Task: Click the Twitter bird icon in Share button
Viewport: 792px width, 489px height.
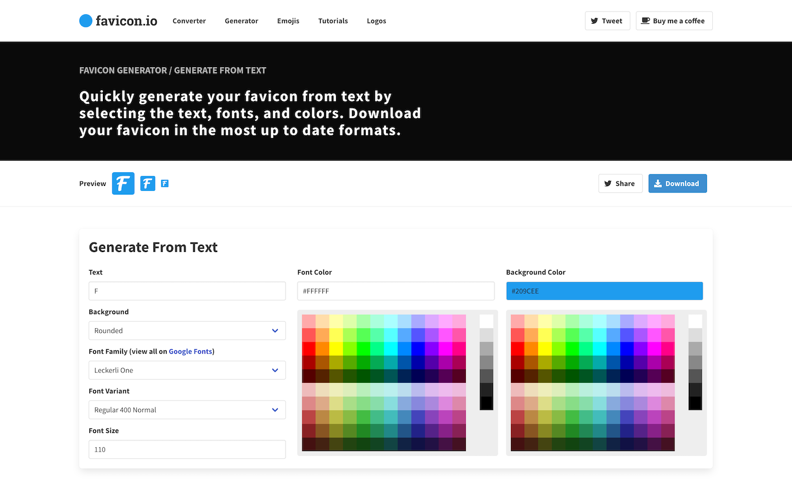Action: point(608,184)
